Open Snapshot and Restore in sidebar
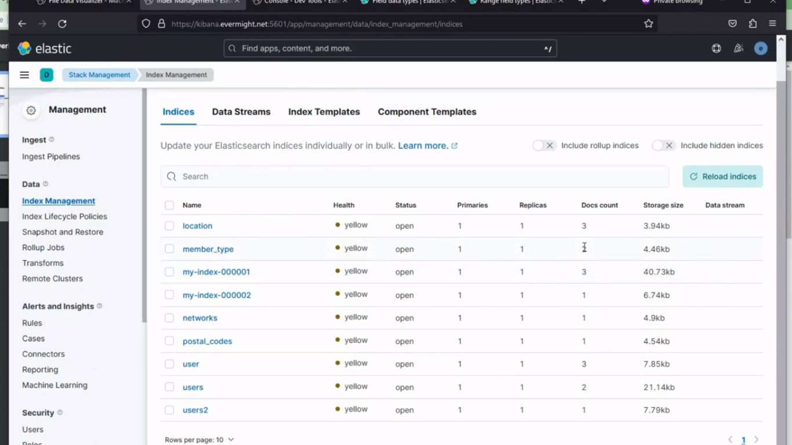Image resolution: width=792 pixels, height=445 pixels. [63, 232]
